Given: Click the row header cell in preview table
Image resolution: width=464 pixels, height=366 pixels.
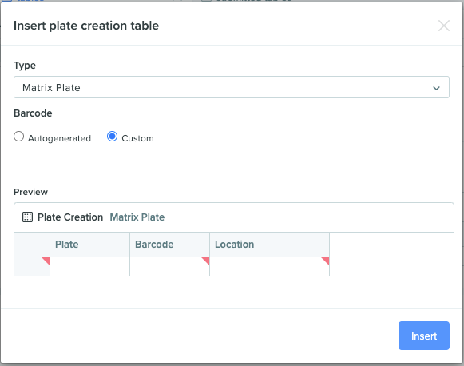Looking at the screenshot, I should click(x=32, y=266).
